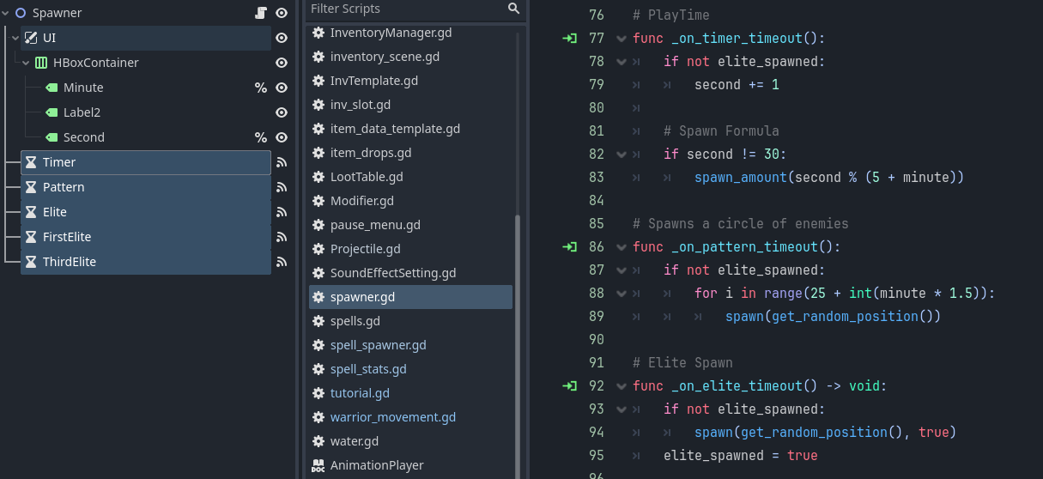The width and height of the screenshot is (1043, 479).
Task: Click the signal icon next to Pattern node
Action: tap(281, 187)
